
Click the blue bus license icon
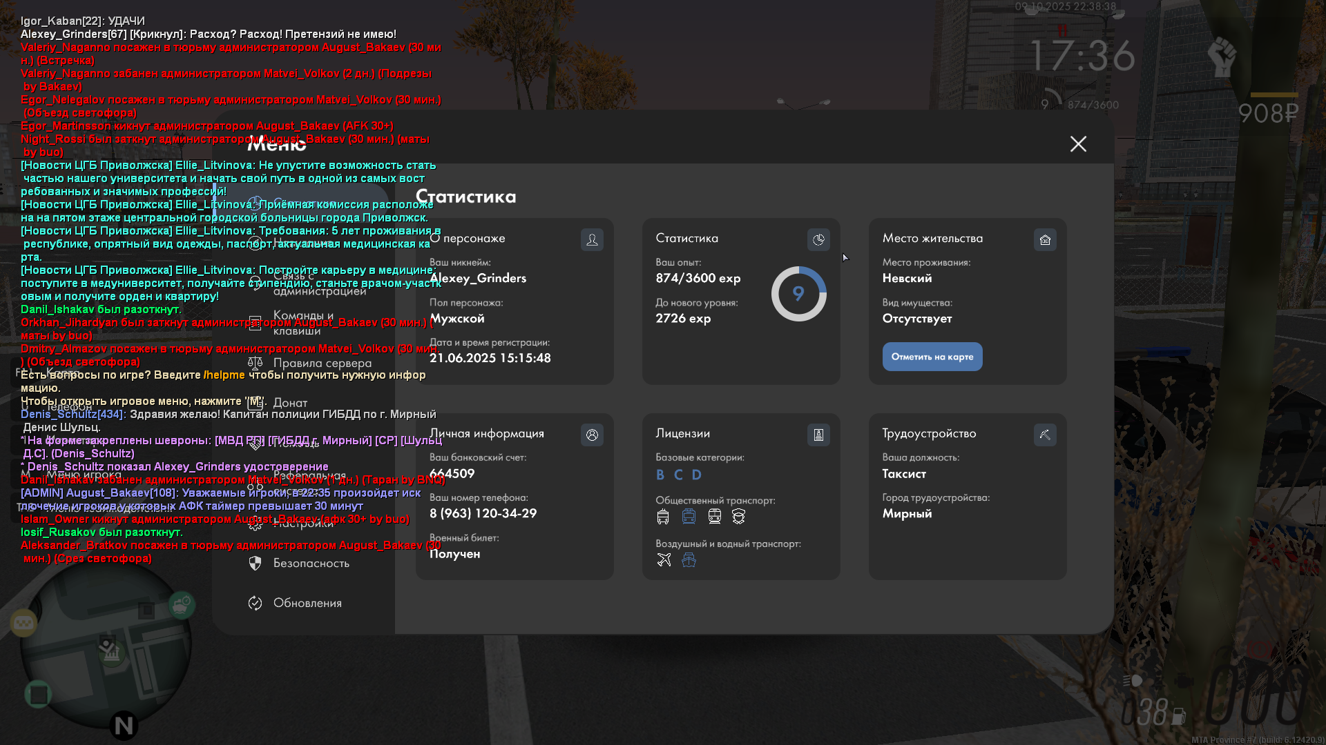pos(689,517)
